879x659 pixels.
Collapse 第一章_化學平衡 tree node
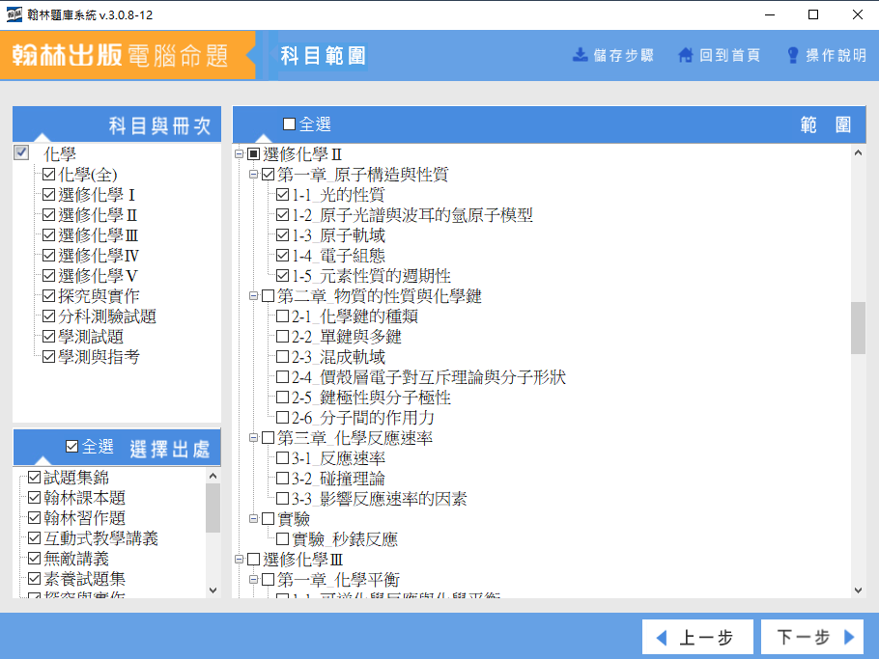pos(253,580)
